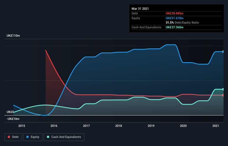This screenshot has width=228, height=146.
Task: Select the 2019 x-axis label
Action: click(x=151, y=126)
